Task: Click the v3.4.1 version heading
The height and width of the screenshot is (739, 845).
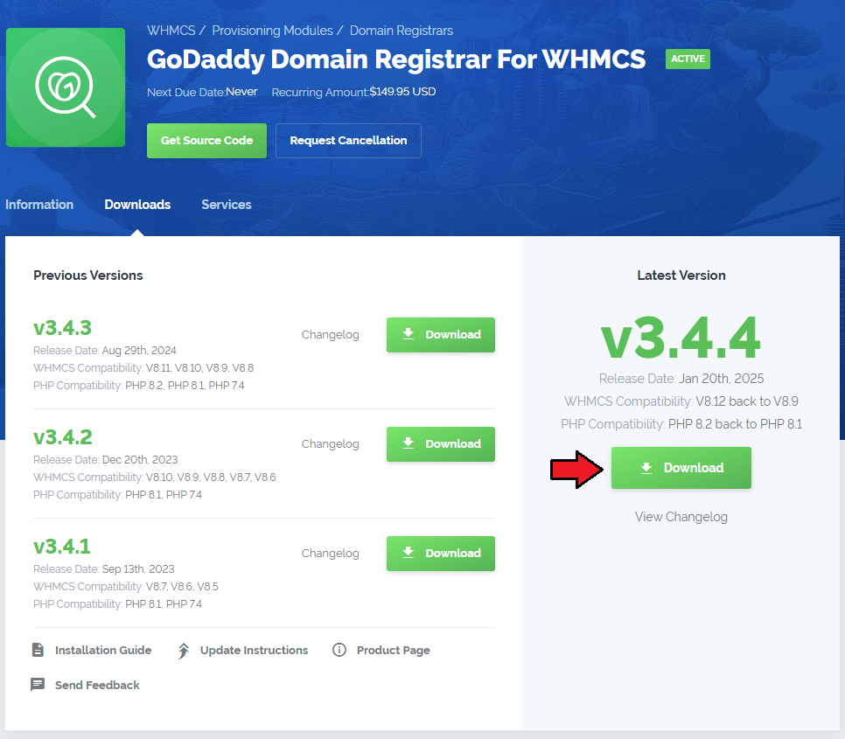Action: pyautogui.click(x=62, y=547)
